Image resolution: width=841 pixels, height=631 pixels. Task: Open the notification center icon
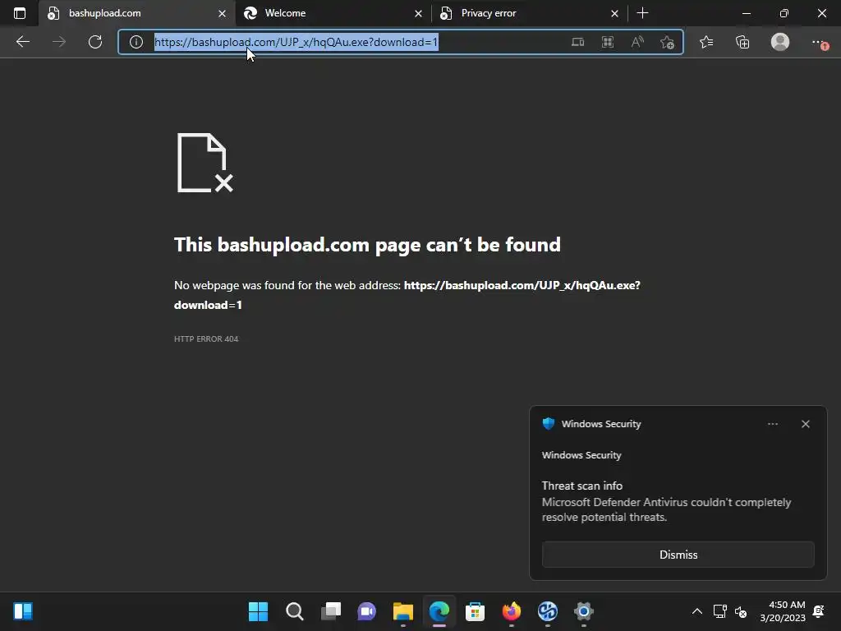click(819, 611)
